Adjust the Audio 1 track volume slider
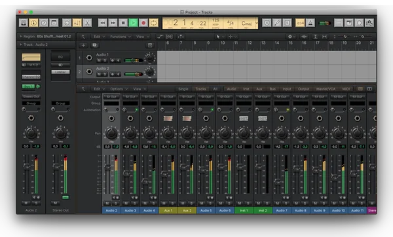The height and width of the screenshot is (237, 393). coord(134,60)
